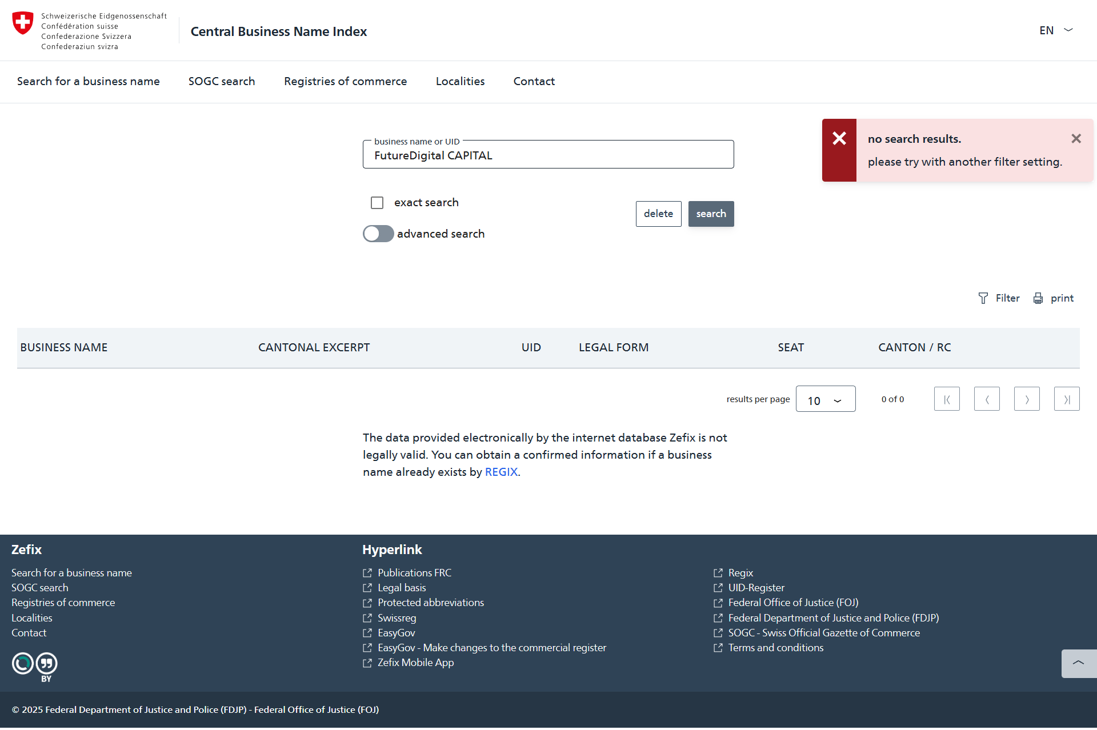Image resolution: width=1097 pixels, height=730 pixels.
Task: Open the Localities menu item
Action: [x=461, y=81]
